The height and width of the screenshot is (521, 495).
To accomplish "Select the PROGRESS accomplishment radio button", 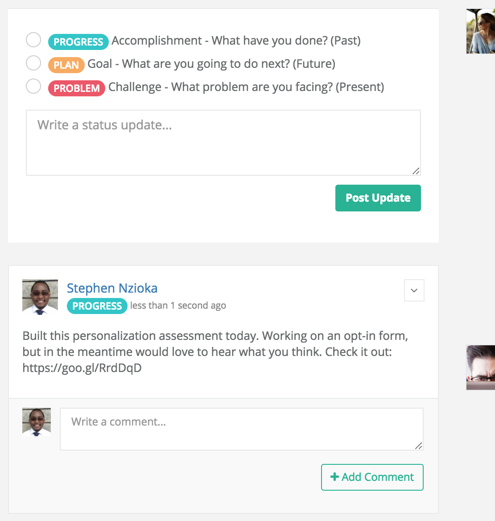I will 33,40.
